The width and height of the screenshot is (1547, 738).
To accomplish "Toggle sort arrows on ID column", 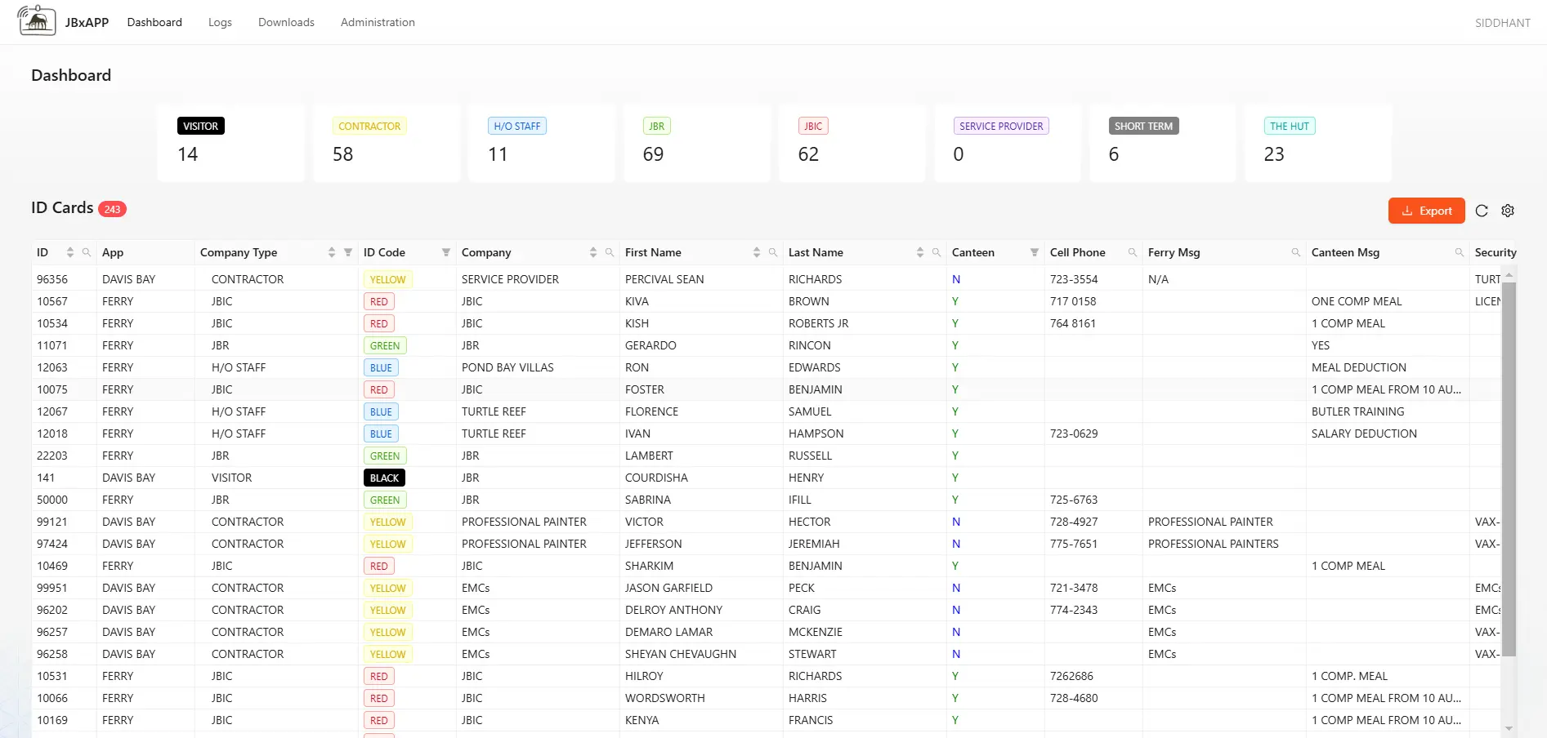I will point(70,252).
